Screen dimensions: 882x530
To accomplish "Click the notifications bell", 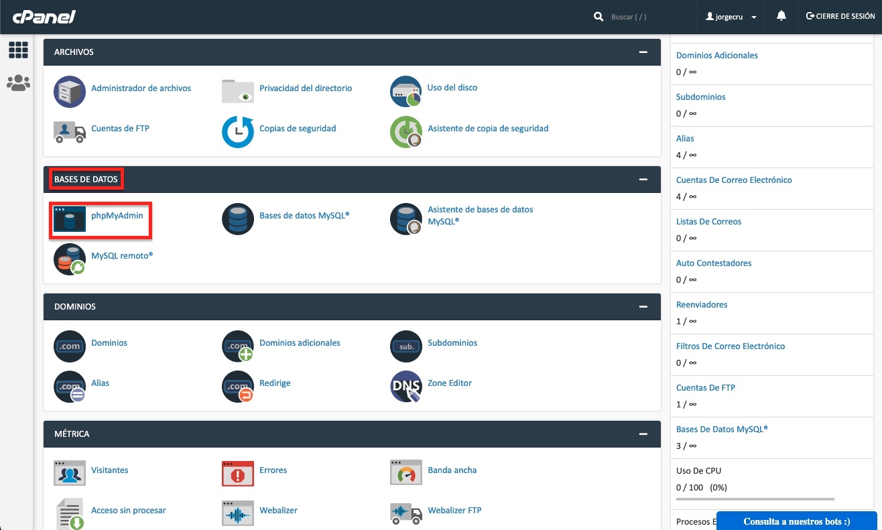I will coord(781,15).
